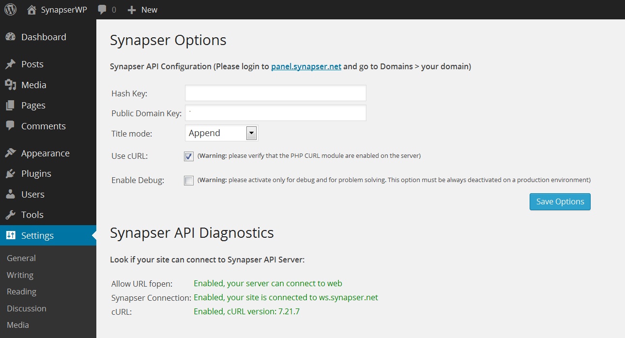625x338 pixels.
Task: Click the Posts pushpin icon
Action: (x=11, y=64)
